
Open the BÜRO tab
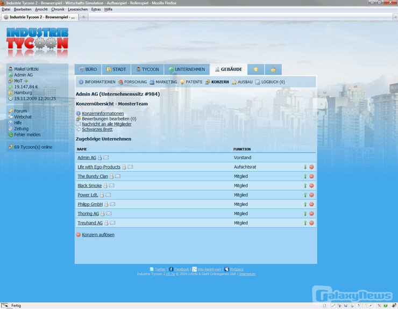coord(88,69)
